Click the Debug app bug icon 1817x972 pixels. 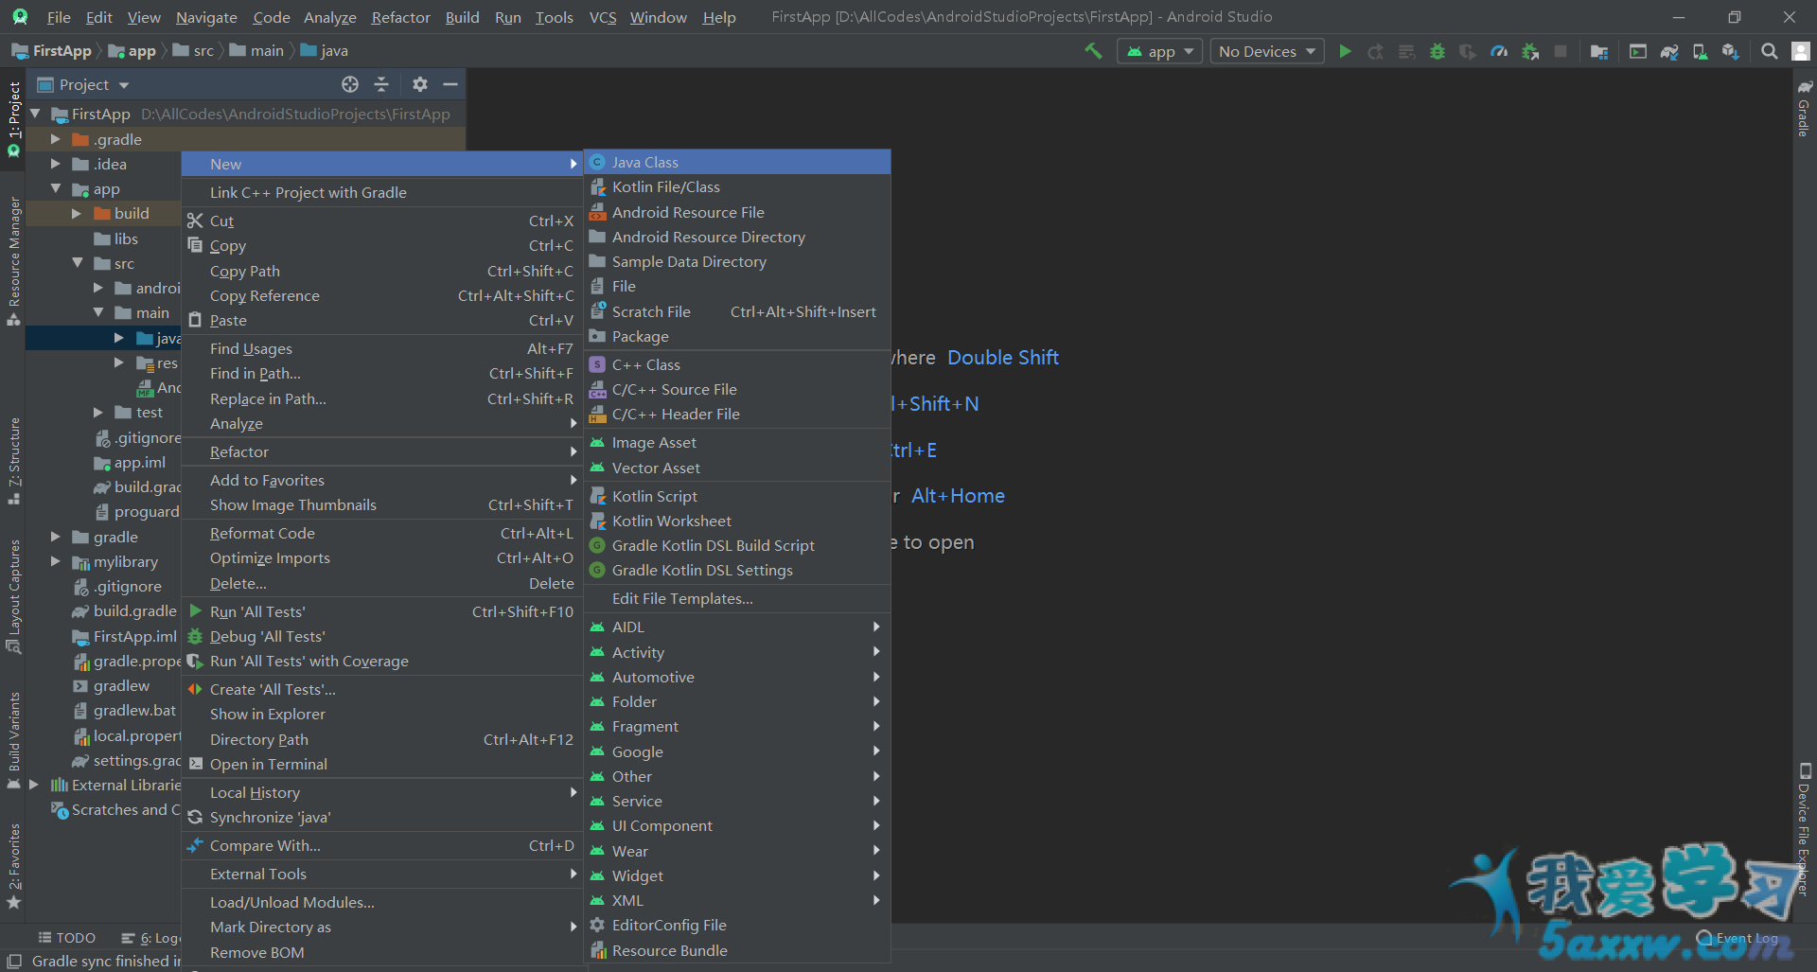[x=1438, y=51]
